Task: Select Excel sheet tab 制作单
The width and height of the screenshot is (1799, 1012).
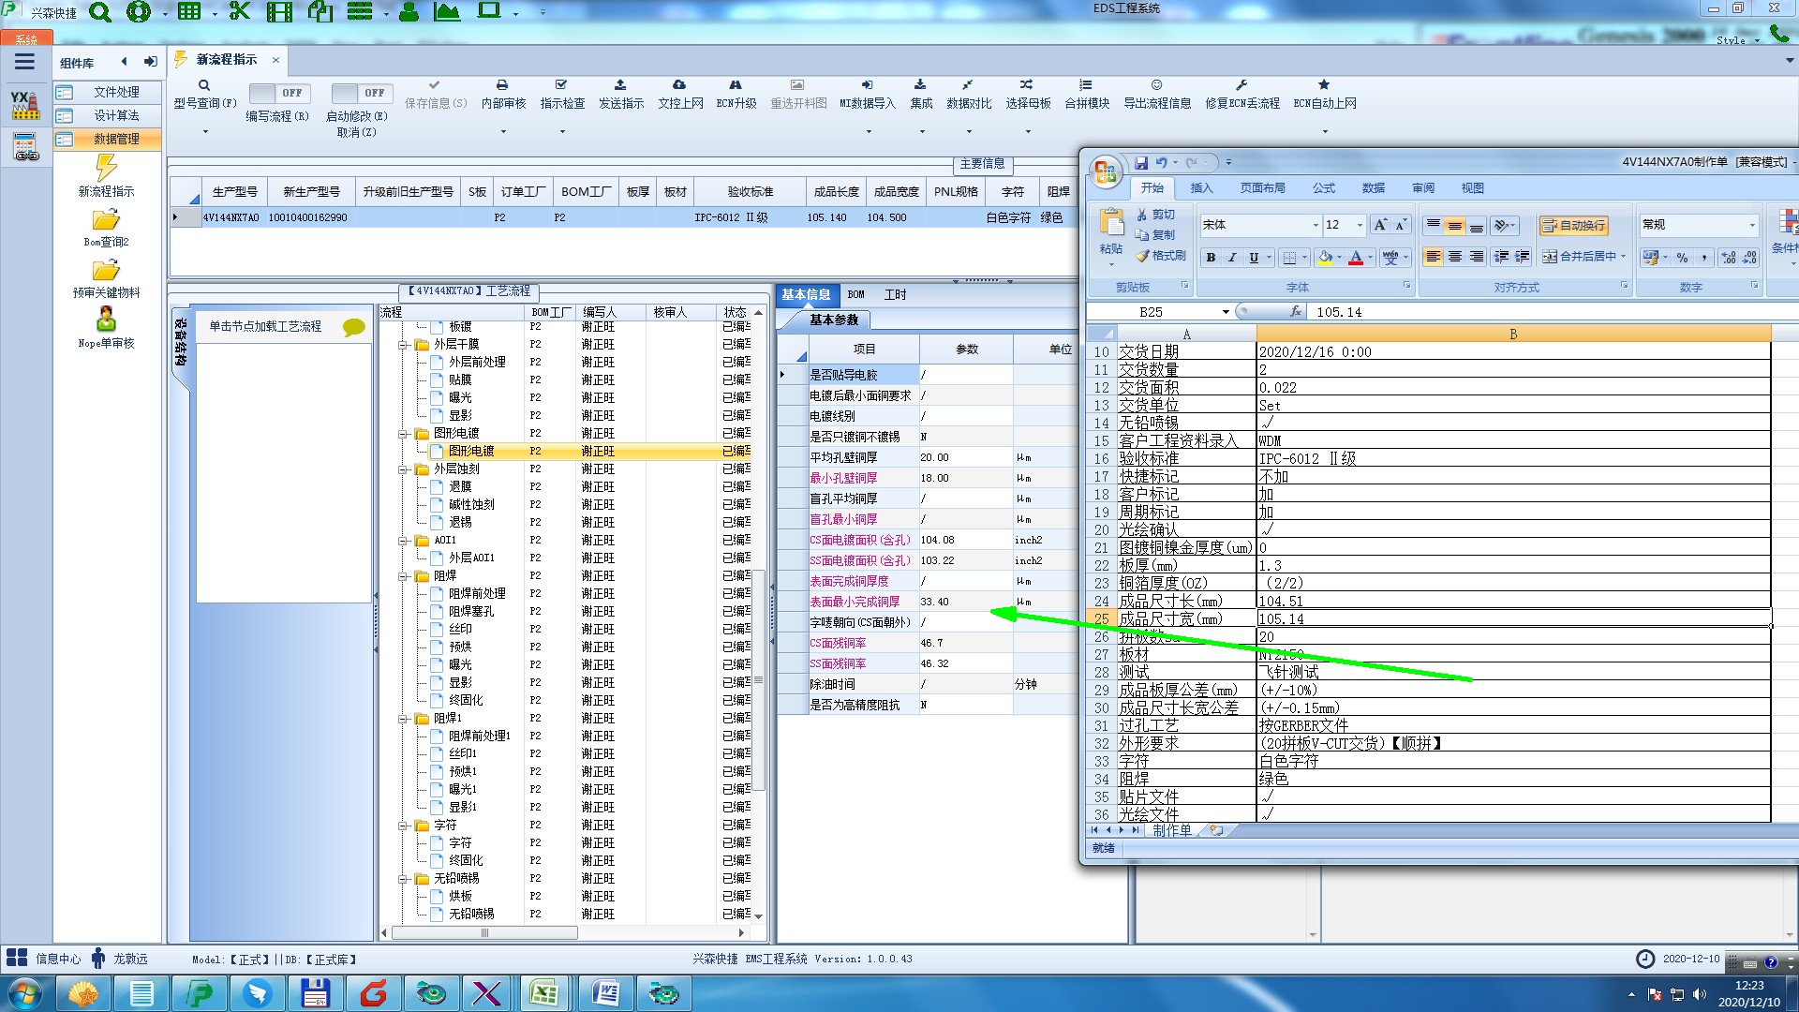Action: click(1171, 830)
